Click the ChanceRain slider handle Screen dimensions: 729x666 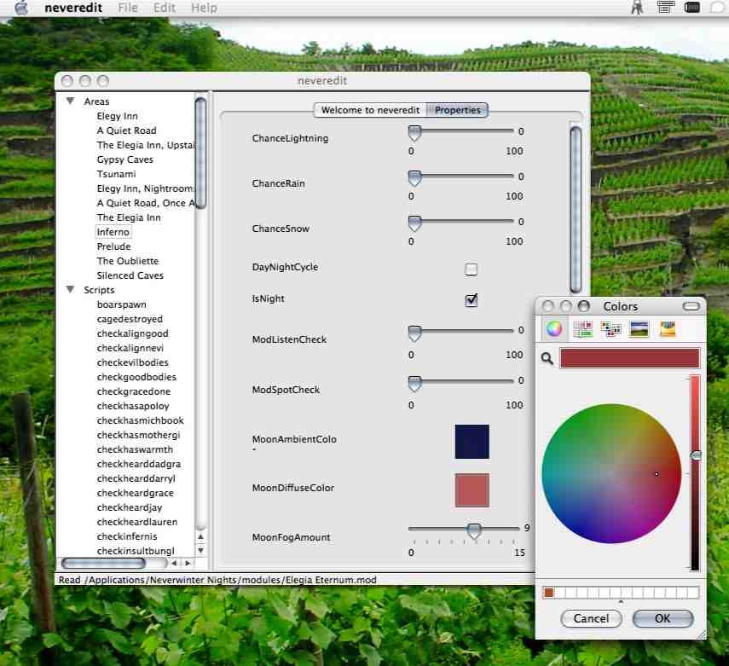point(414,177)
